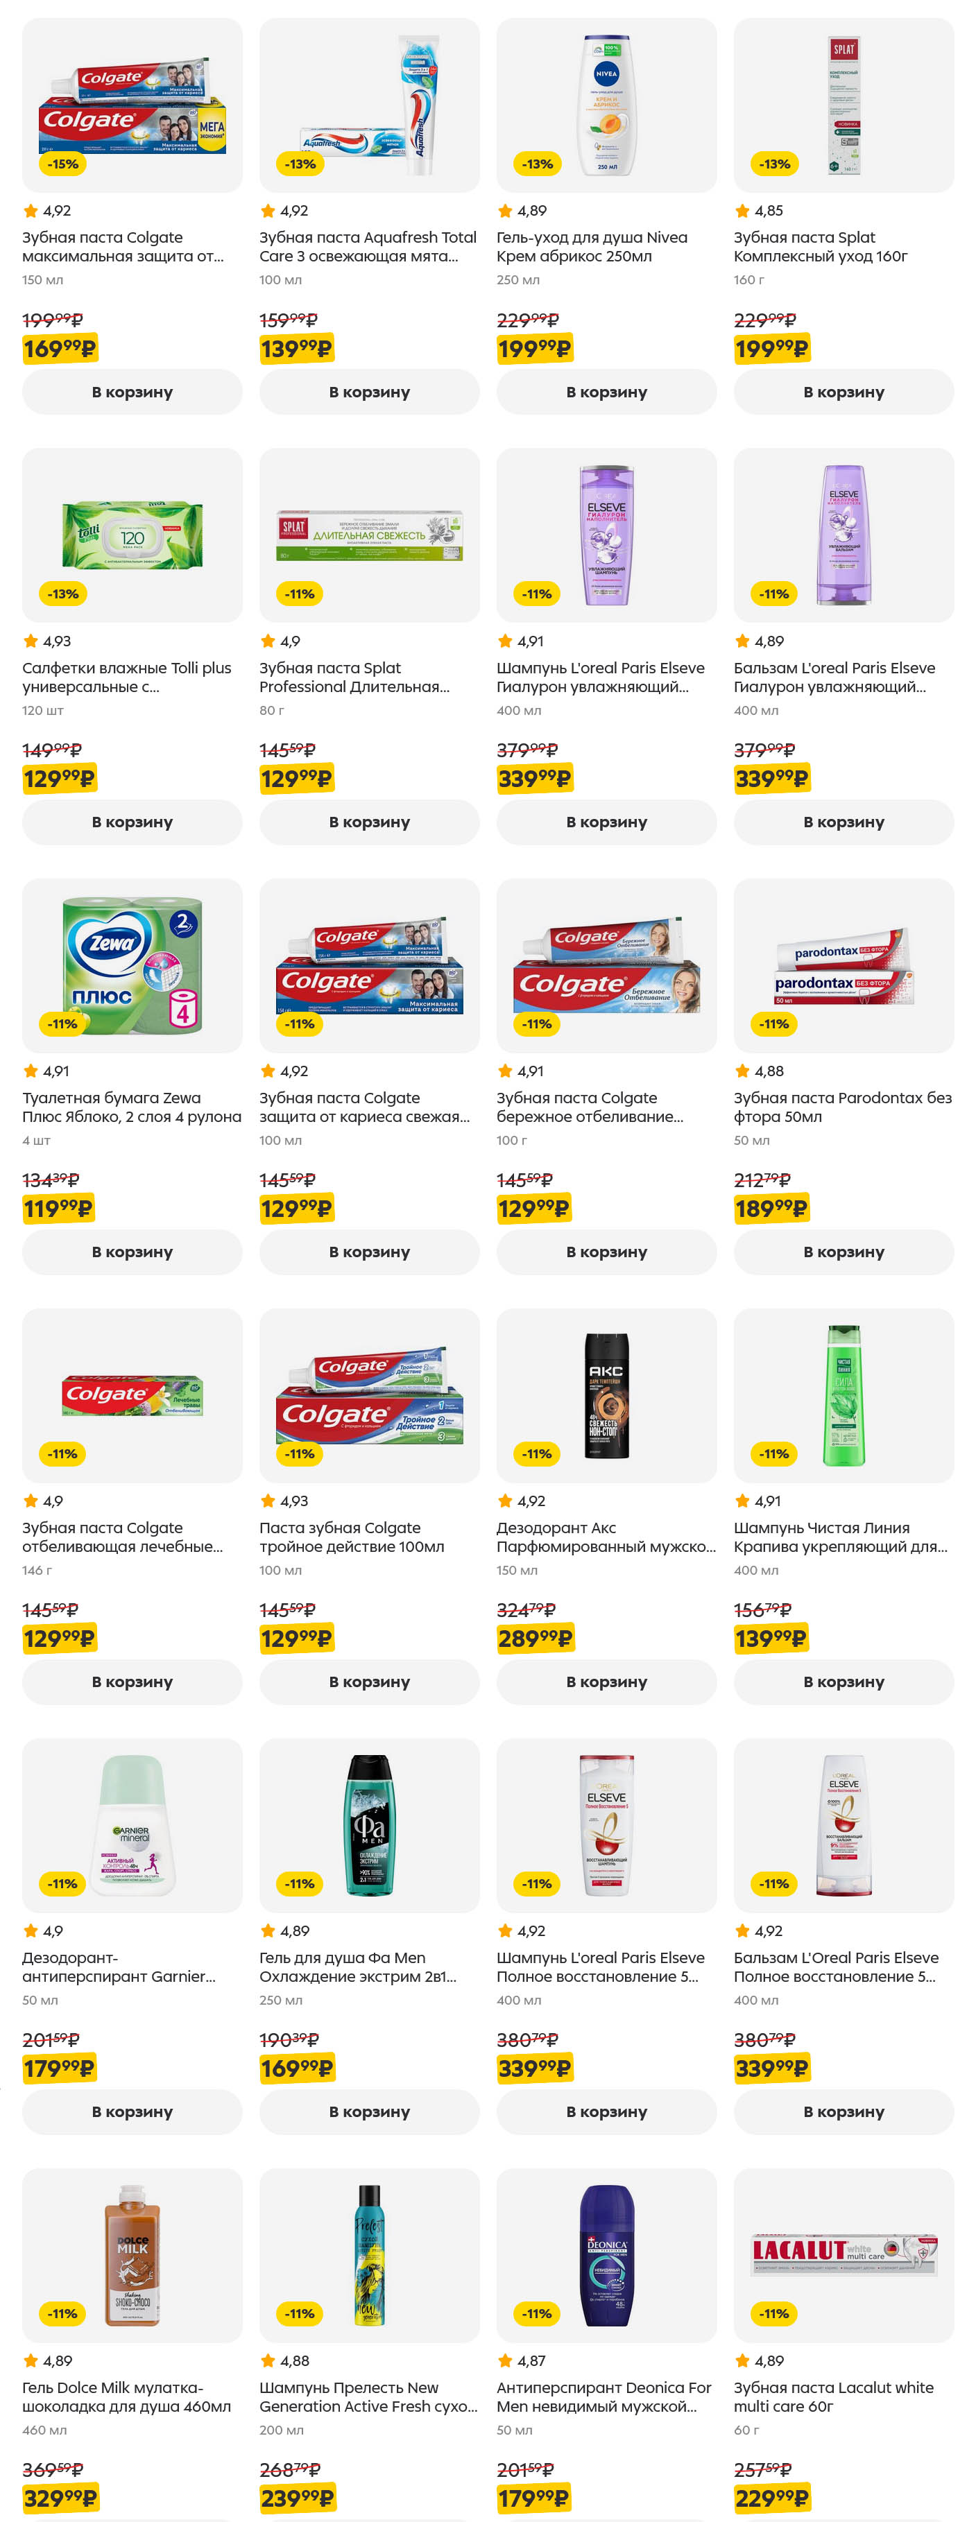976x2522 pixels.
Task: Add Nivea shower gel to cart
Action: [x=606, y=392]
